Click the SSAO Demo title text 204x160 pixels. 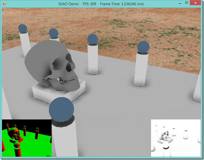coord(68,4)
